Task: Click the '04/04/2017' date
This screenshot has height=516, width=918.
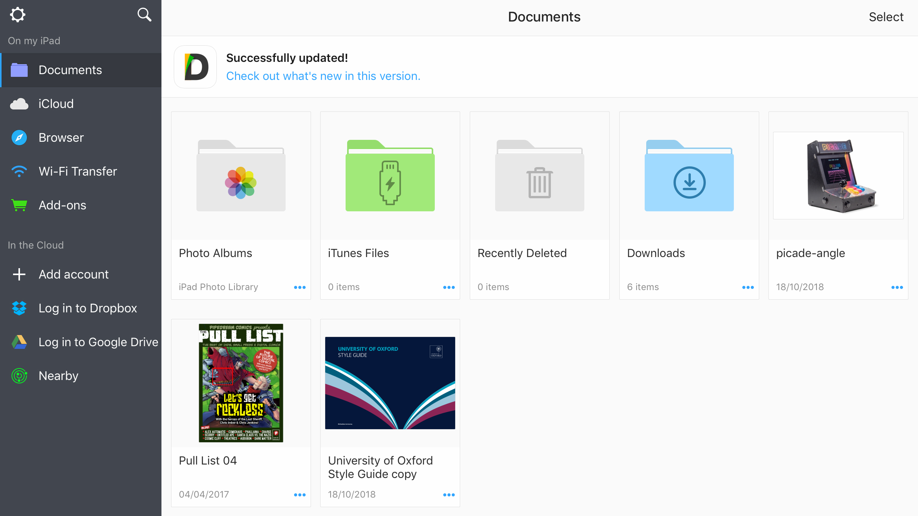Action: [x=204, y=494]
